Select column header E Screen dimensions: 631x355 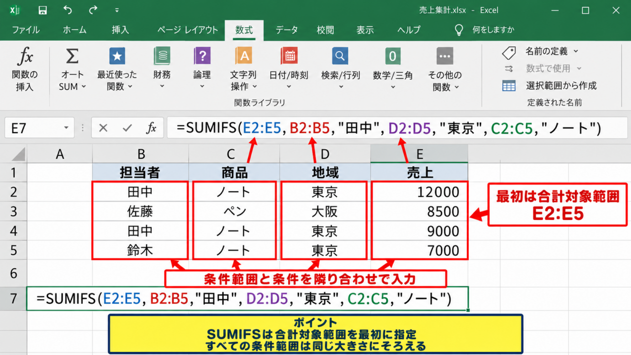(x=420, y=154)
